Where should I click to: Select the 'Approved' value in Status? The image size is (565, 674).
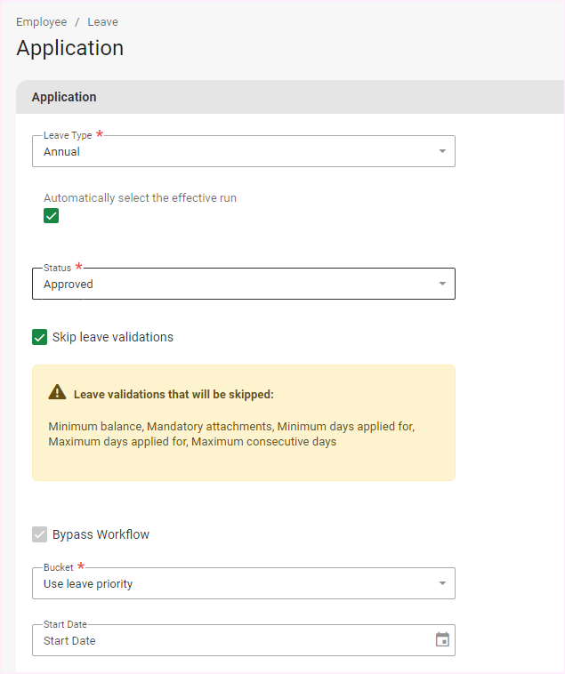pyautogui.click(x=69, y=285)
